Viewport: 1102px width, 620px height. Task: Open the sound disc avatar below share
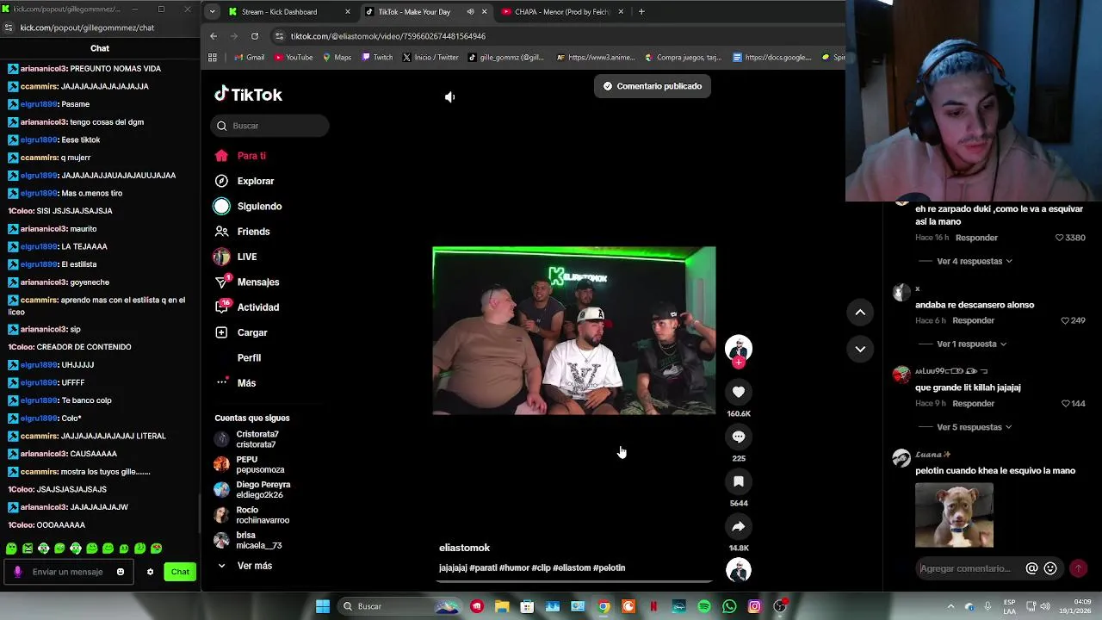pos(739,570)
